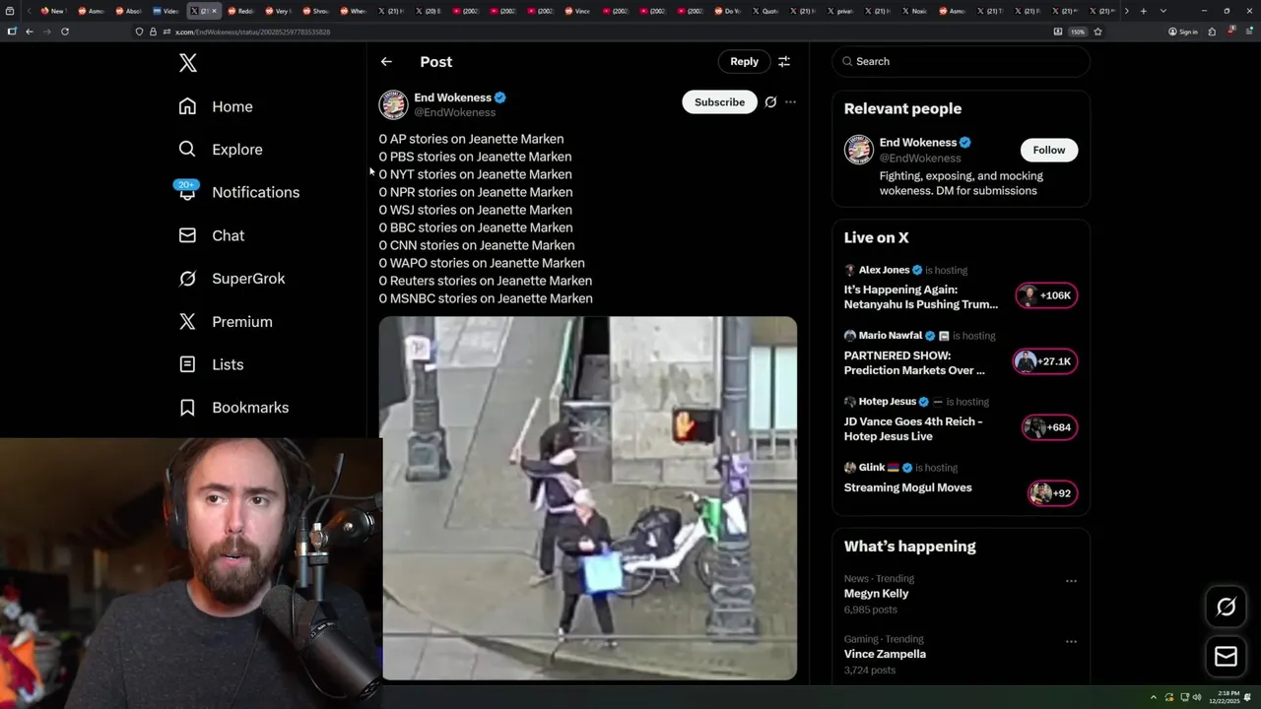The width and height of the screenshot is (1261, 709).
Task: Open the browser hamburger application menu
Action: (x=1248, y=32)
